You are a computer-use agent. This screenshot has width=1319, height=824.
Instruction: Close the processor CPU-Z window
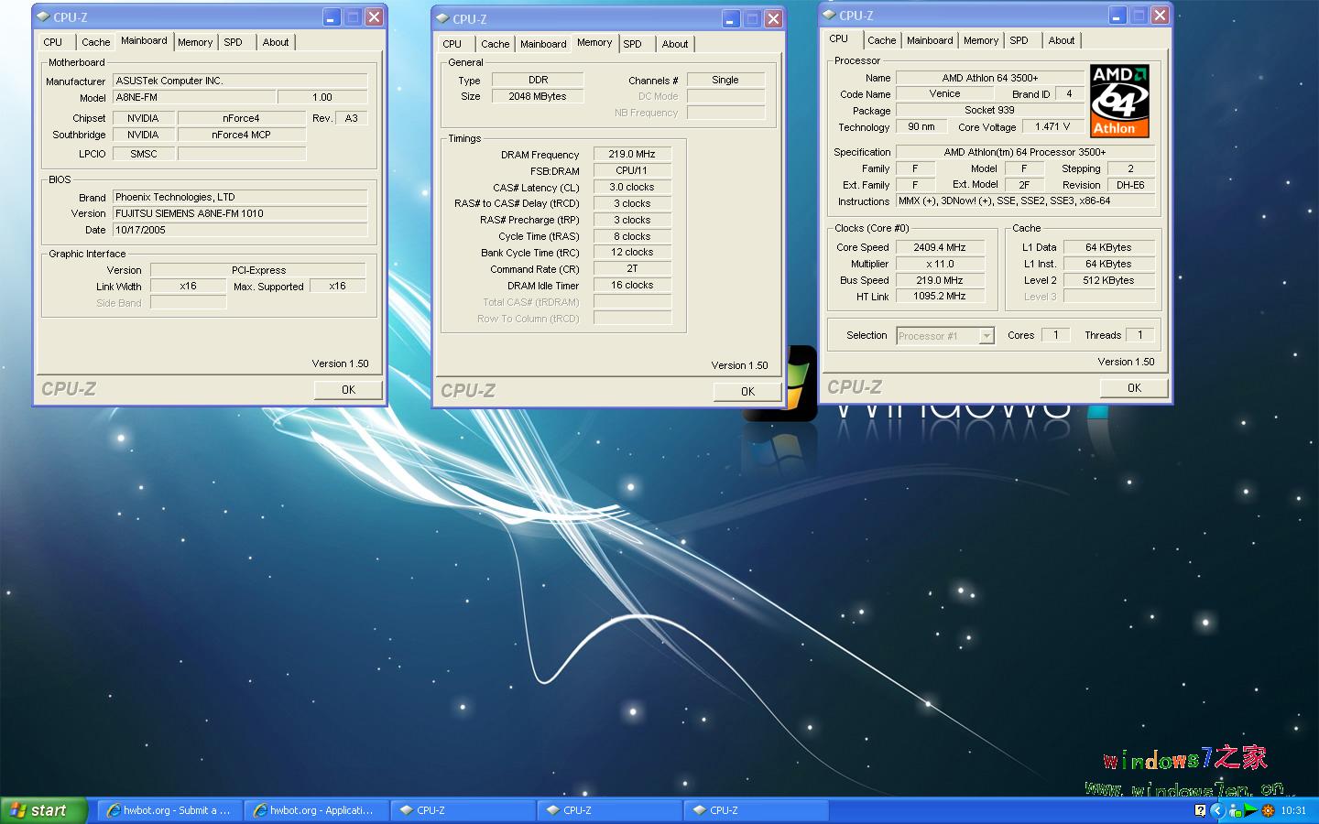pyautogui.click(x=1161, y=15)
